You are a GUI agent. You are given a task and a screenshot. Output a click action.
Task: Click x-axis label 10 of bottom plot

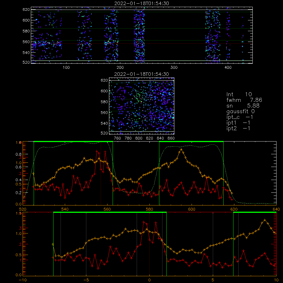[x=276, y=280]
